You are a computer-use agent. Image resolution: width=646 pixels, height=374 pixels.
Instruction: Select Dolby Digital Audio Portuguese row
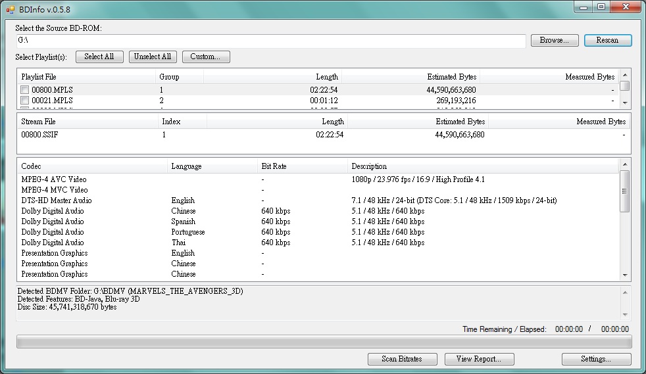click(x=318, y=232)
